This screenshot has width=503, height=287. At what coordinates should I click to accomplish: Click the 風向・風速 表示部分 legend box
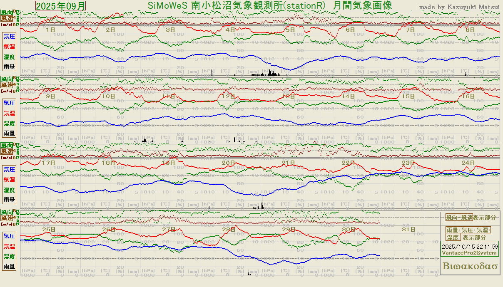point(471,218)
